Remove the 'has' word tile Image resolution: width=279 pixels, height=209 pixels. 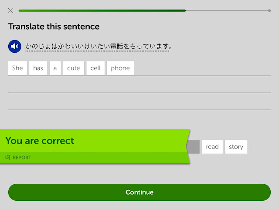click(x=38, y=68)
